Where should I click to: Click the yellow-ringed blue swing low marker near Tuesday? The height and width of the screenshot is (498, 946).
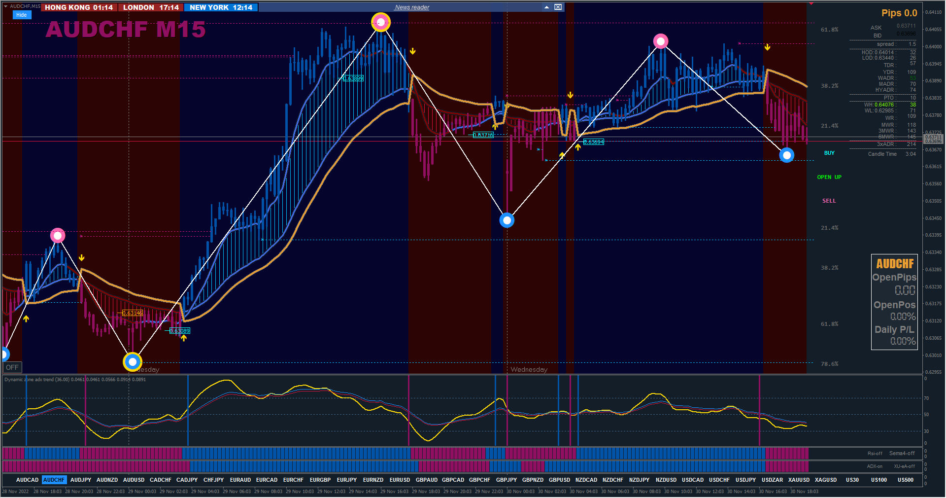[x=132, y=362]
